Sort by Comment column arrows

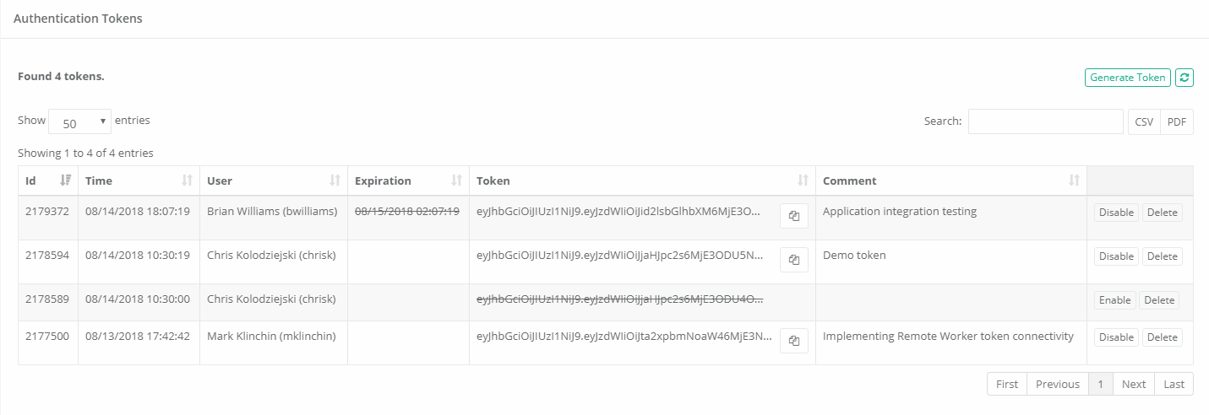click(x=1074, y=181)
